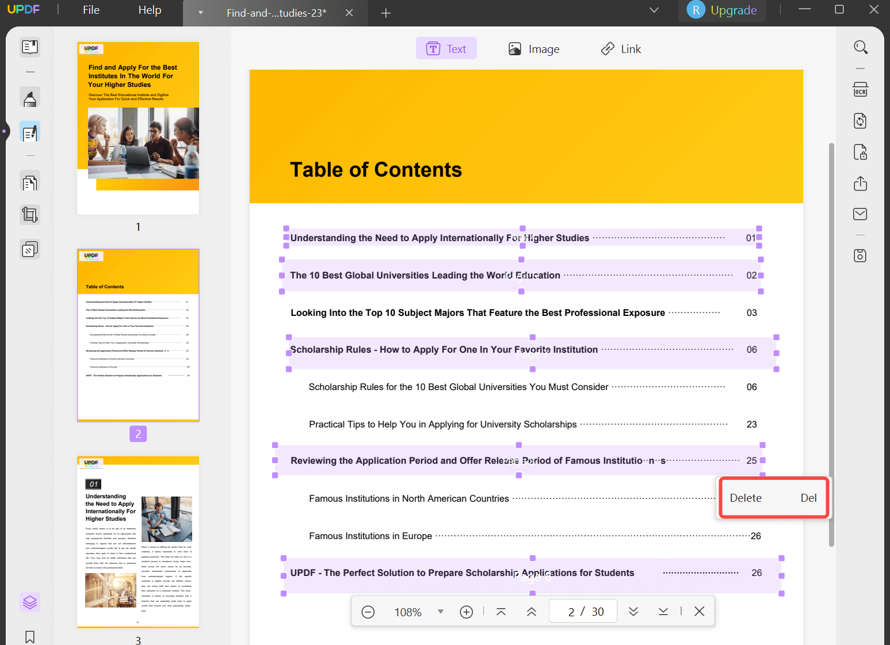890x645 pixels.
Task: Click the bookmark icon at sidebar bottom
Action: (30, 637)
